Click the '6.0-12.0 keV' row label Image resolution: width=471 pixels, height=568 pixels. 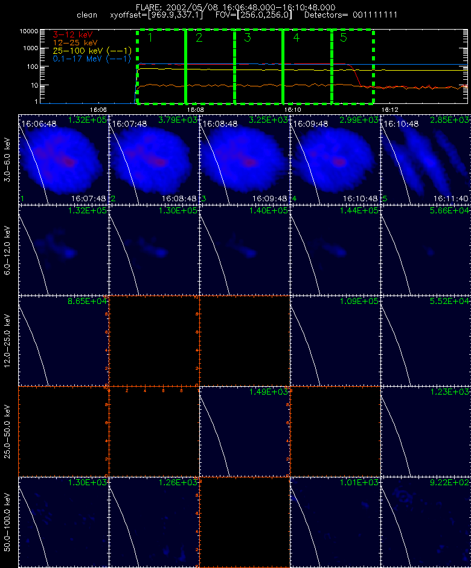click(8, 250)
